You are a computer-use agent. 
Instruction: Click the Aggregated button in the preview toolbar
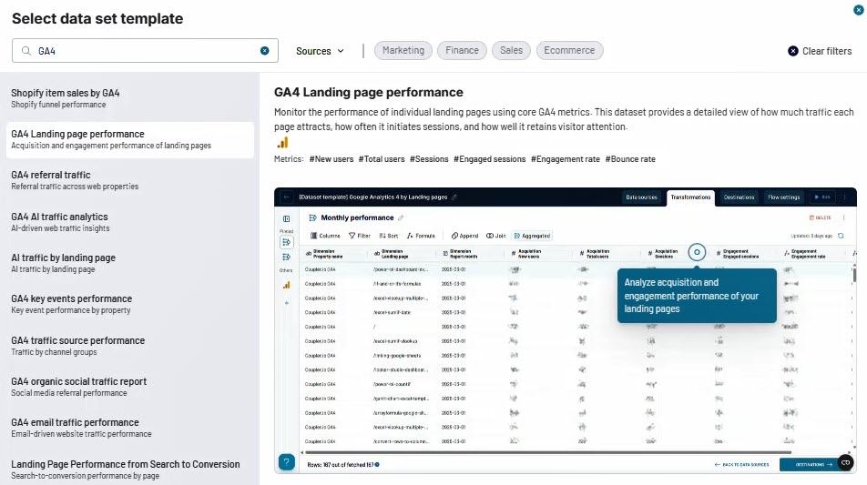click(x=532, y=236)
